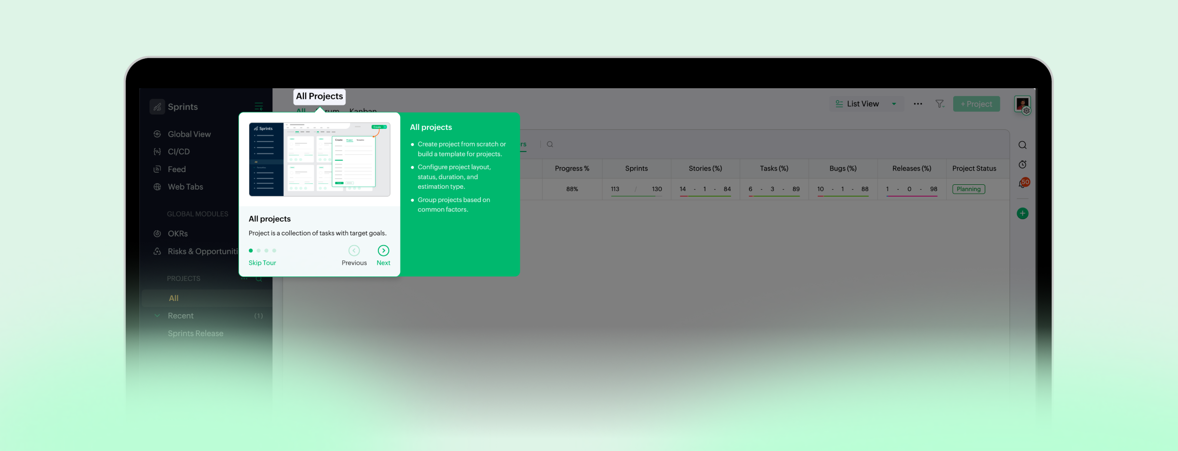Click Skip Tour to dismiss the walkthrough
Screen dimensions: 1178x451
tap(262, 263)
